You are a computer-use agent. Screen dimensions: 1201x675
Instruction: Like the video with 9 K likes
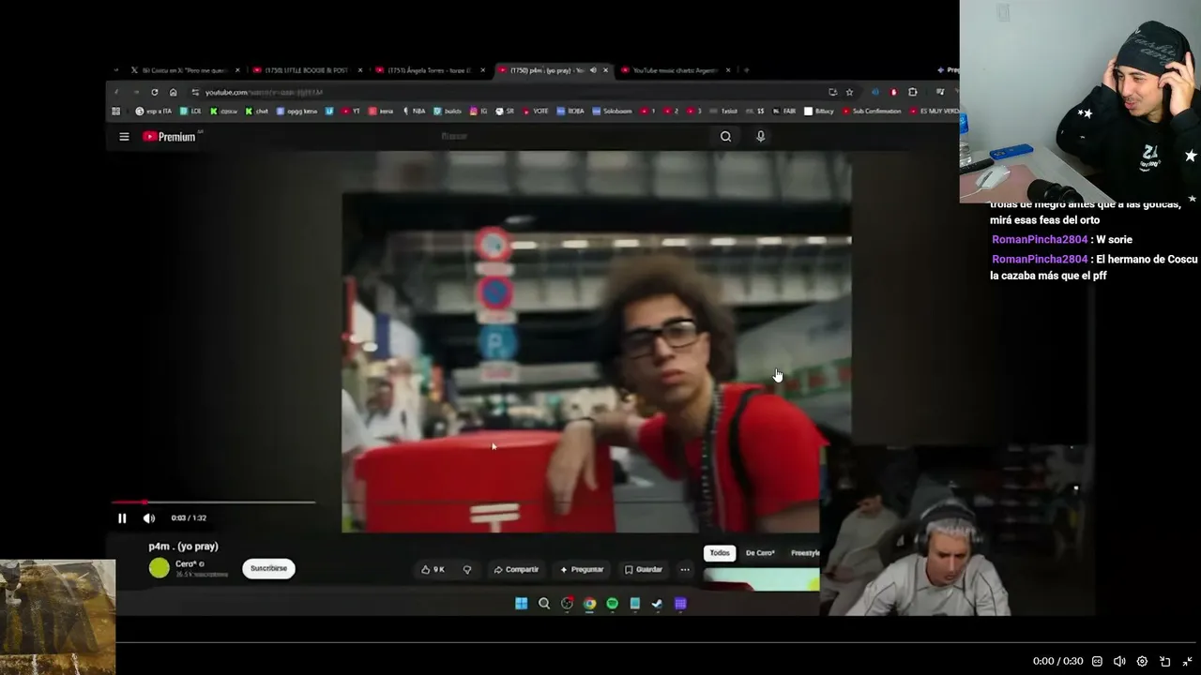pyautogui.click(x=433, y=569)
